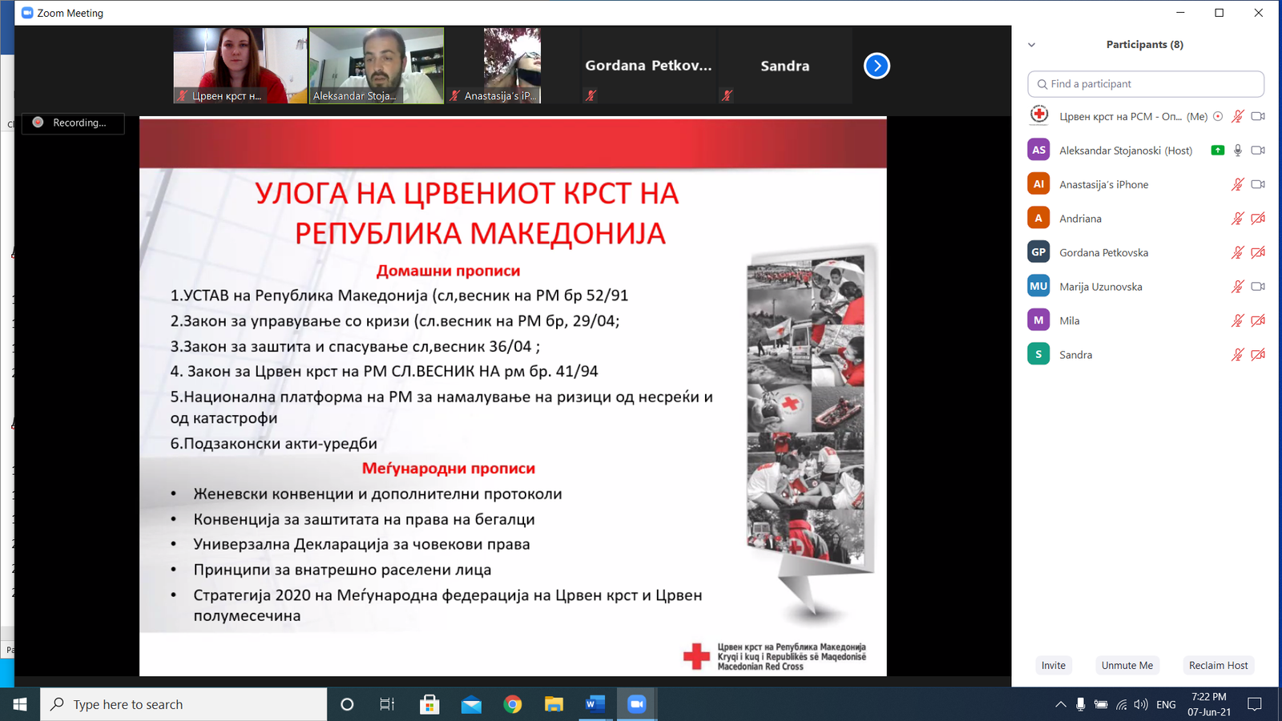Screen dimensions: 1282x721
Task: Select Sandra in the participants list
Action: point(1075,355)
